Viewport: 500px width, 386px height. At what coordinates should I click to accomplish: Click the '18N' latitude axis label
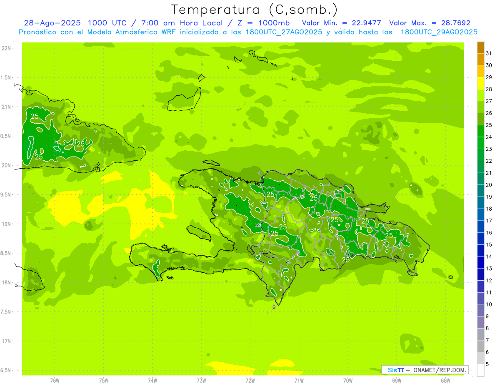(x=7, y=283)
